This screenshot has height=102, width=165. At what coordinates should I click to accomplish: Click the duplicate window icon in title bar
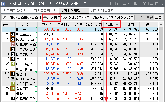130,4
